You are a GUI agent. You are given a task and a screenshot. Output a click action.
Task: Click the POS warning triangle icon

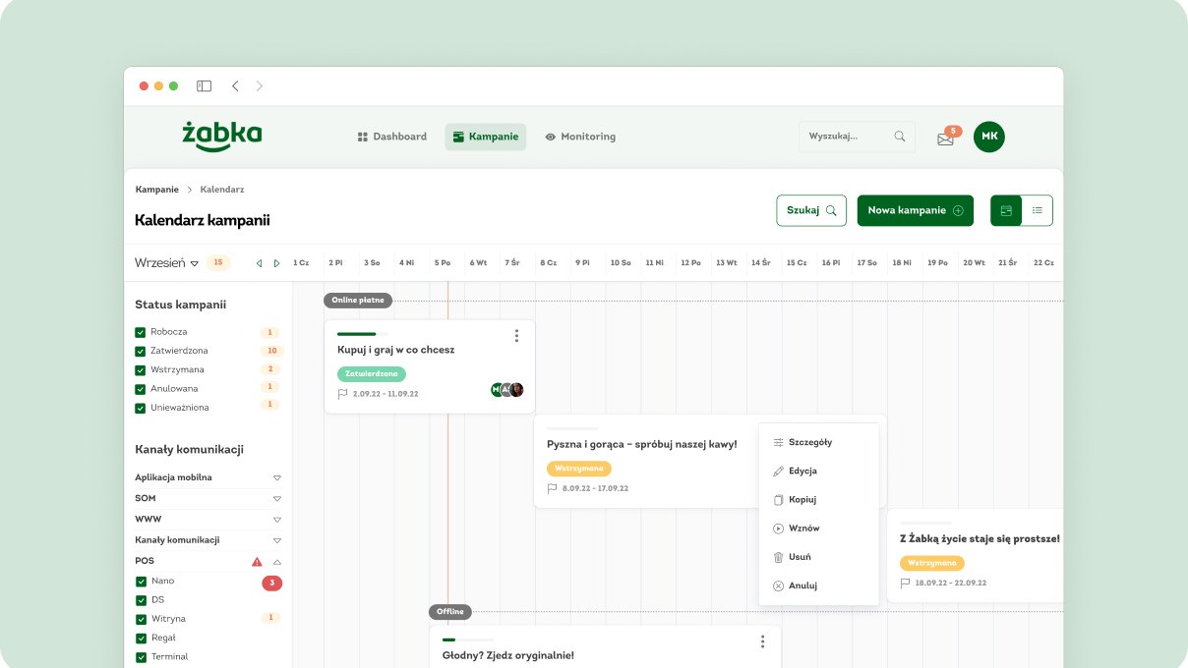[x=257, y=562]
